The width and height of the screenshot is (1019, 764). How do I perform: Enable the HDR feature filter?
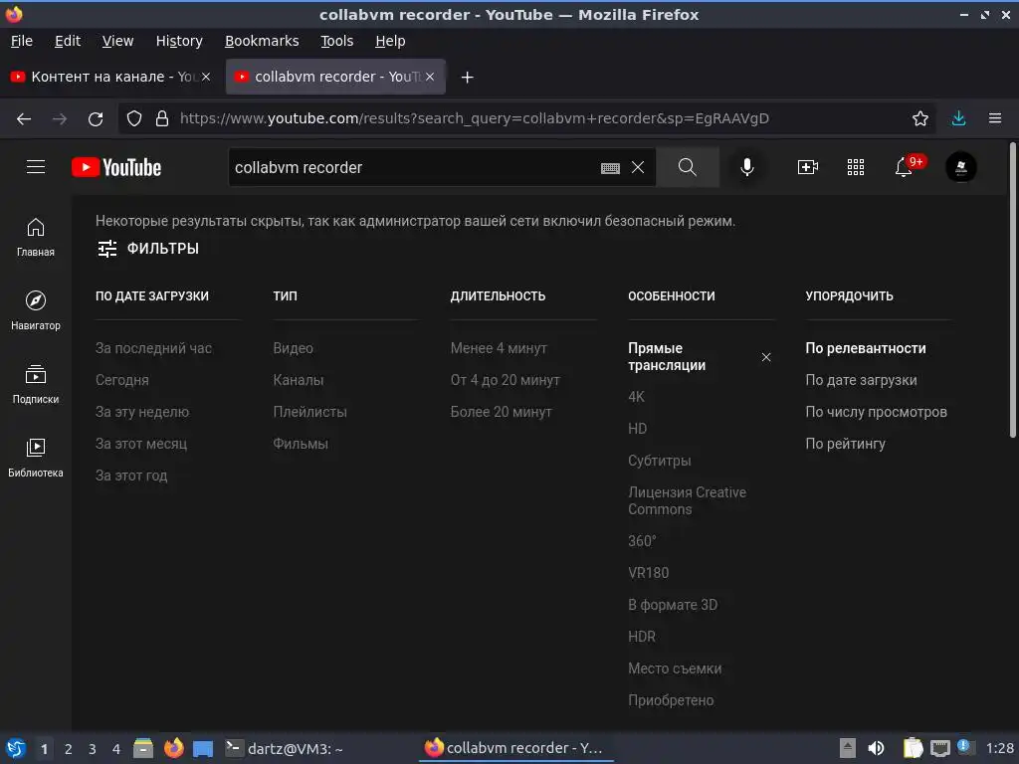(x=642, y=637)
